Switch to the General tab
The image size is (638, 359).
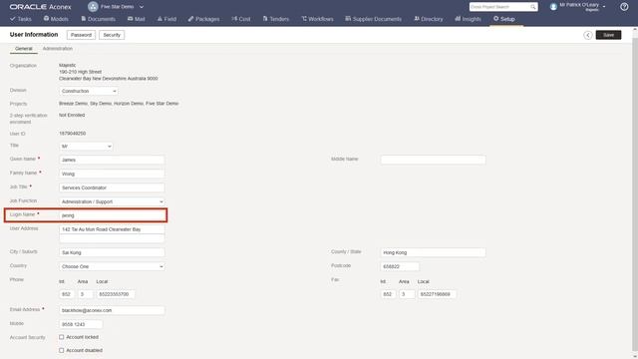point(24,49)
